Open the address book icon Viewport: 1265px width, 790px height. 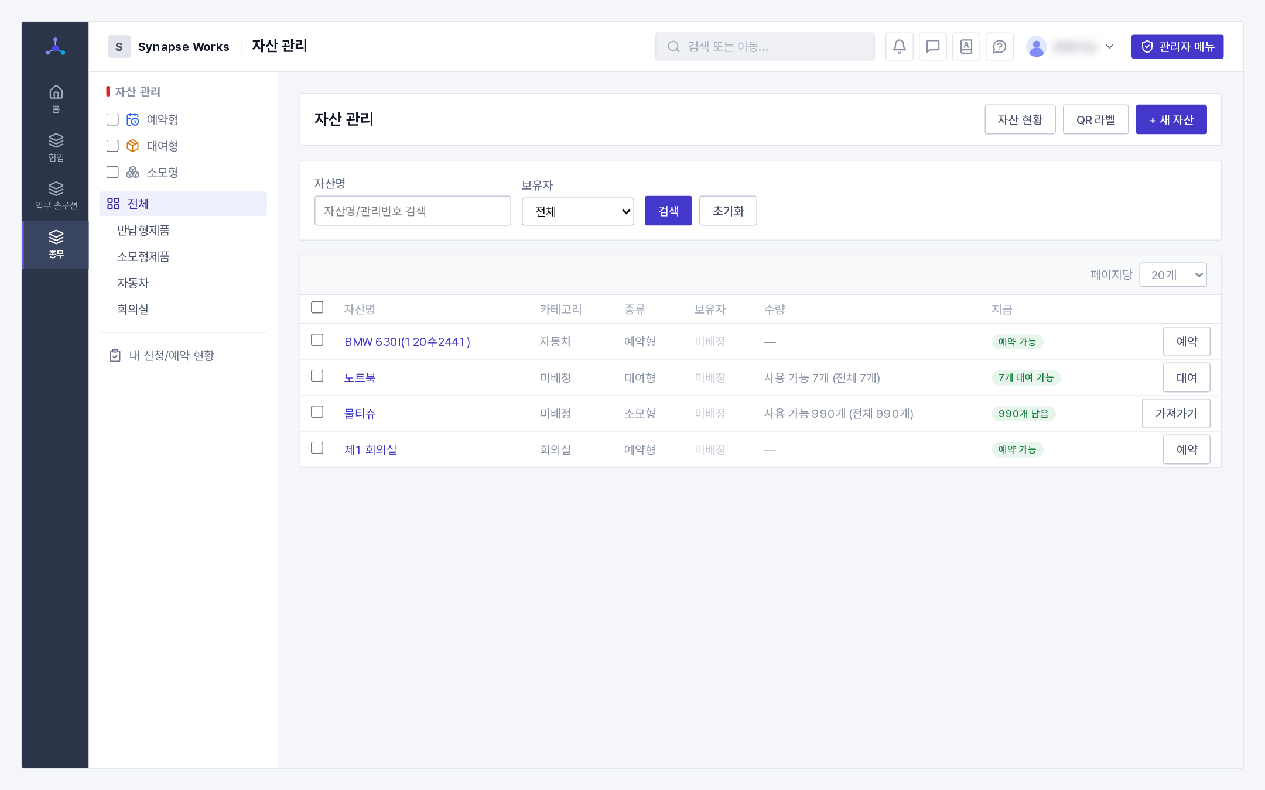(966, 47)
